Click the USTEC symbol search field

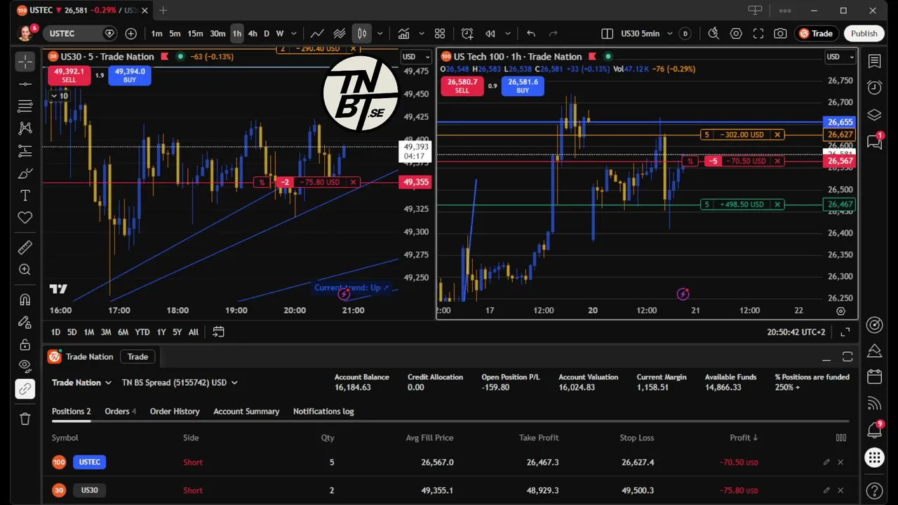coord(74,34)
